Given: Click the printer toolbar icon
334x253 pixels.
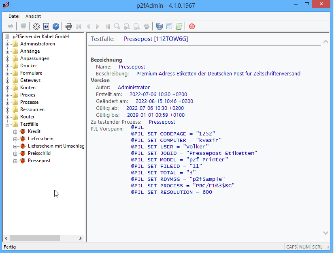Looking at the screenshot, I should click(x=69, y=26).
